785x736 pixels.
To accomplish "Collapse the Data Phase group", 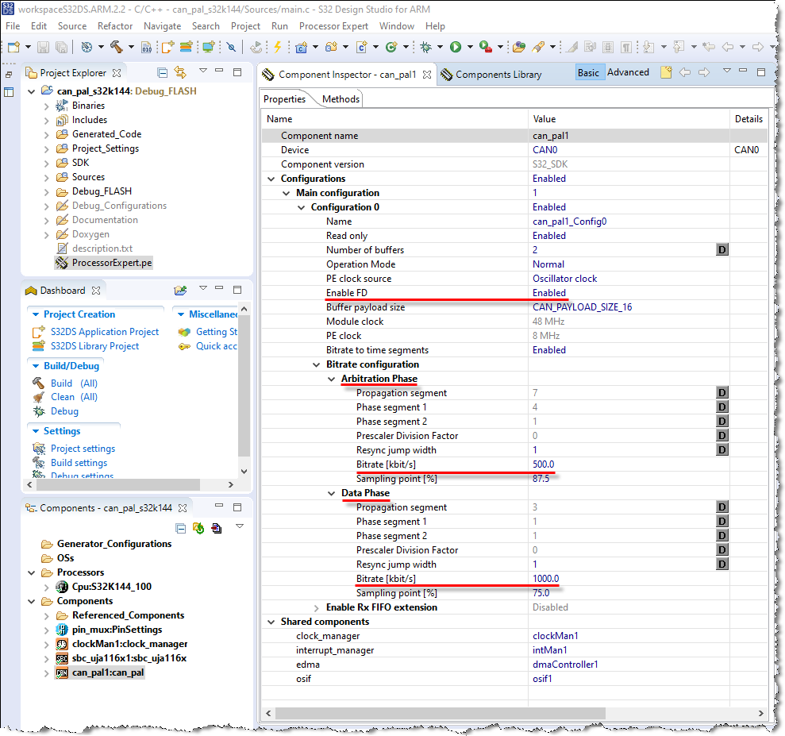I will pyautogui.click(x=332, y=493).
